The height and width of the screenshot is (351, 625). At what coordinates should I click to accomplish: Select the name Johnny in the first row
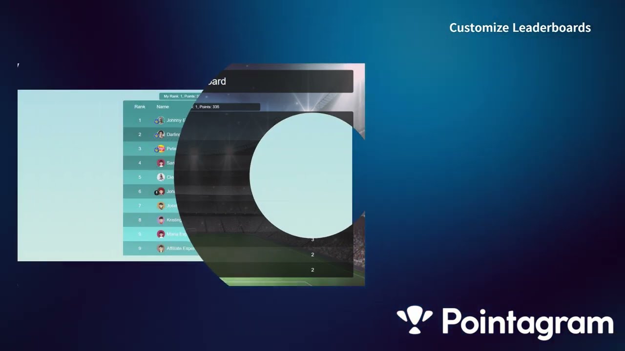point(174,120)
